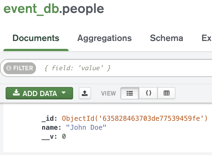Click the name field key

[51, 127]
